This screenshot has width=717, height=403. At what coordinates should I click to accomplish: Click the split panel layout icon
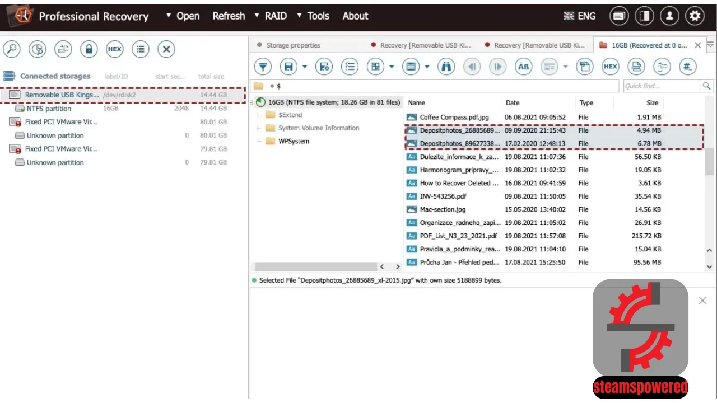click(644, 16)
